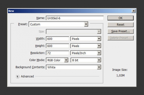Click the grayed-out Size dropdown
Image resolution: width=144 pixels, height=95 pixels.
[74, 31]
